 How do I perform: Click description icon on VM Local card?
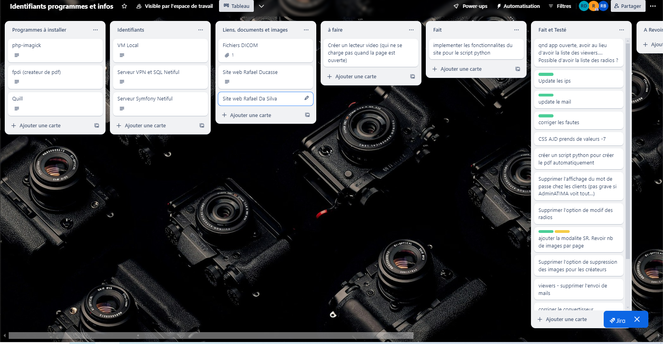(x=122, y=55)
